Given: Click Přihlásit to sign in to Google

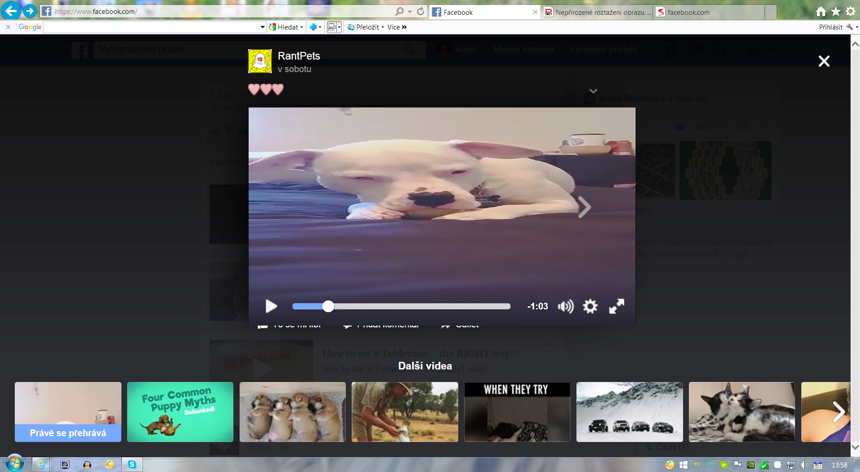Looking at the screenshot, I should click(x=831, y=27).
